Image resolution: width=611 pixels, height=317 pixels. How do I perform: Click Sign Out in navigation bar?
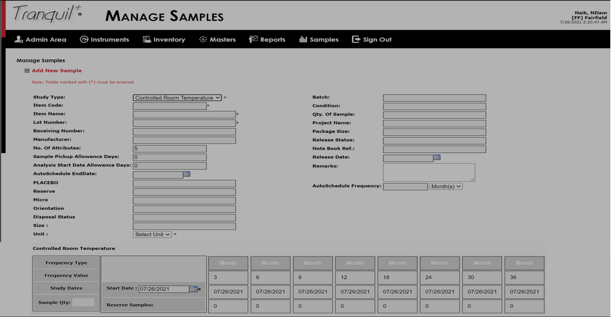(x=372, y=39)
